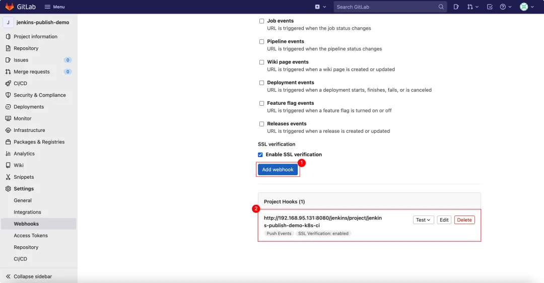Click the Analytics chart icon

pyautogui.click(x=8, y=154)
